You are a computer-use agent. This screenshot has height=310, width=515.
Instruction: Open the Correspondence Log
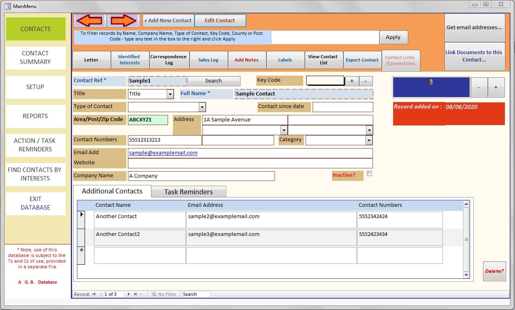click(x=168, y=60)
